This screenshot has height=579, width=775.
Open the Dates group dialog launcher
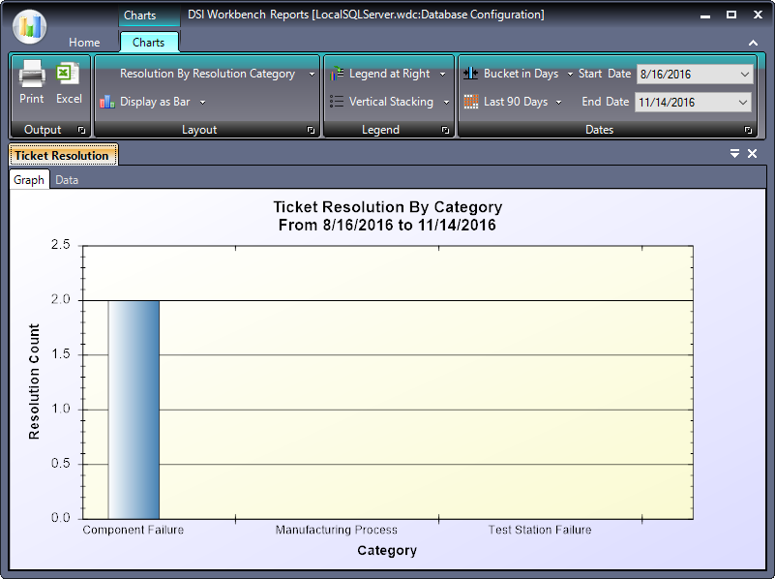[748, 130]
